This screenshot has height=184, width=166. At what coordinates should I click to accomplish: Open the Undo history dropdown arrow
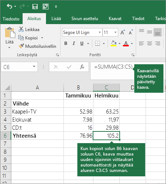(x=15, y=6)
